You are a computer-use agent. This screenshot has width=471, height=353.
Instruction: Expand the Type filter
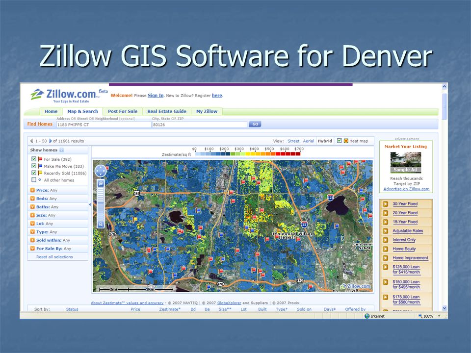(x=32, y=232)
